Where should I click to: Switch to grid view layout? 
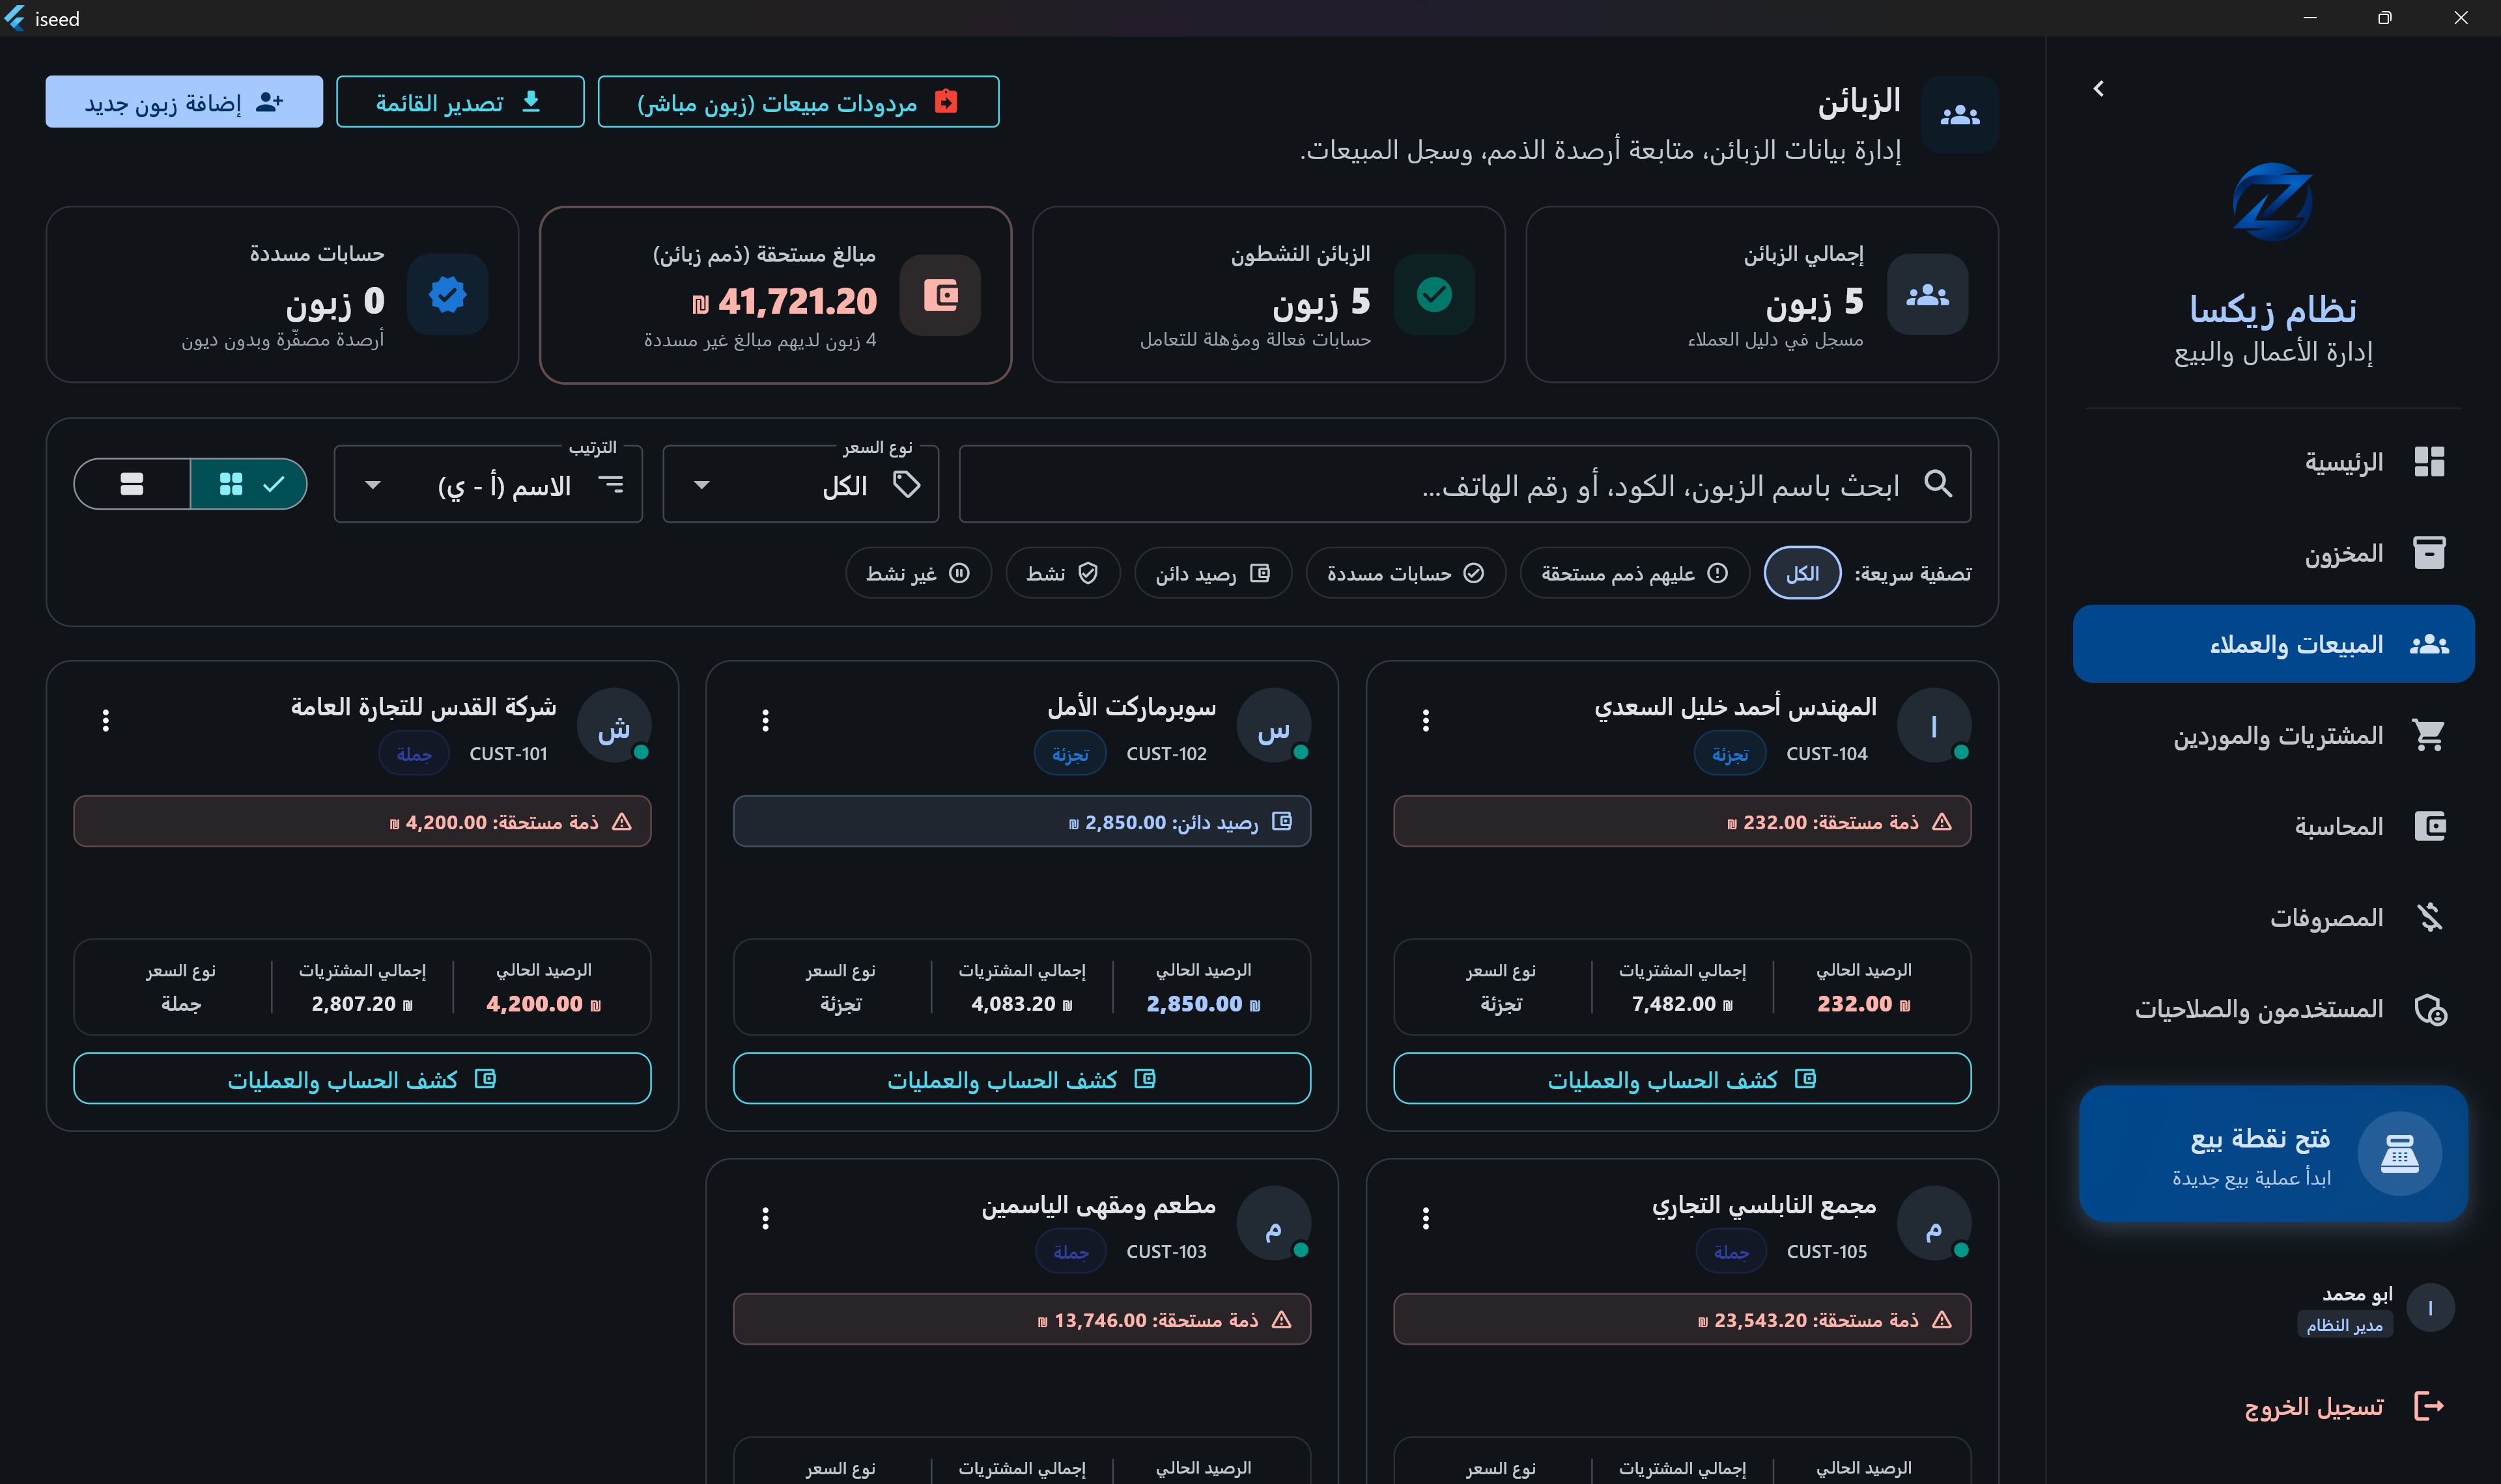click(x=248, y=485)
